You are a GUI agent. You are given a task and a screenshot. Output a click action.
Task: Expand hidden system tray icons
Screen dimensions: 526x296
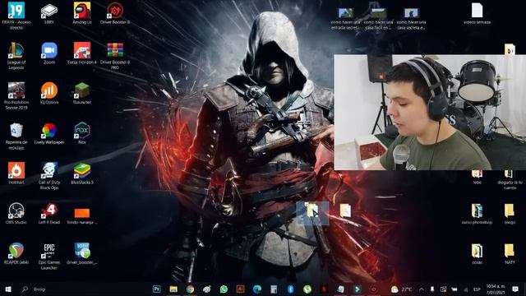pyautogui.click(x=422, y=289)
